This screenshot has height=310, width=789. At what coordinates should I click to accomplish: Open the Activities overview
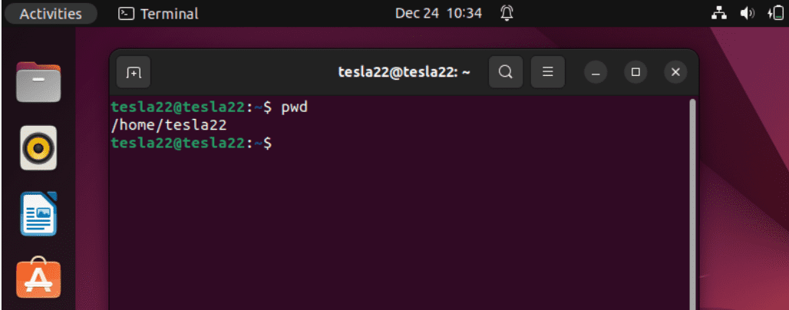pyautogui.click(x=51, y=13)
